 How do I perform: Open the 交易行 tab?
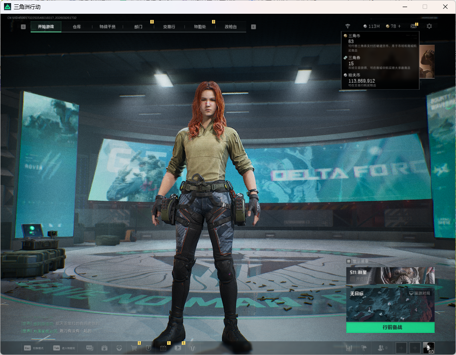169,27
